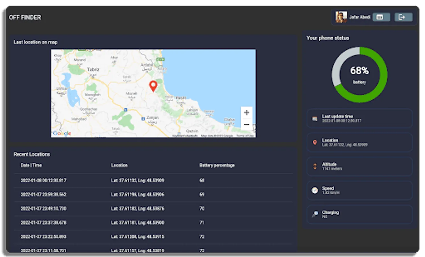Image resolution: width=425 pixels, height=257 pixels.
Task: Click Jafar Abedi's avatar photo
Action: [x=341, y=17]
